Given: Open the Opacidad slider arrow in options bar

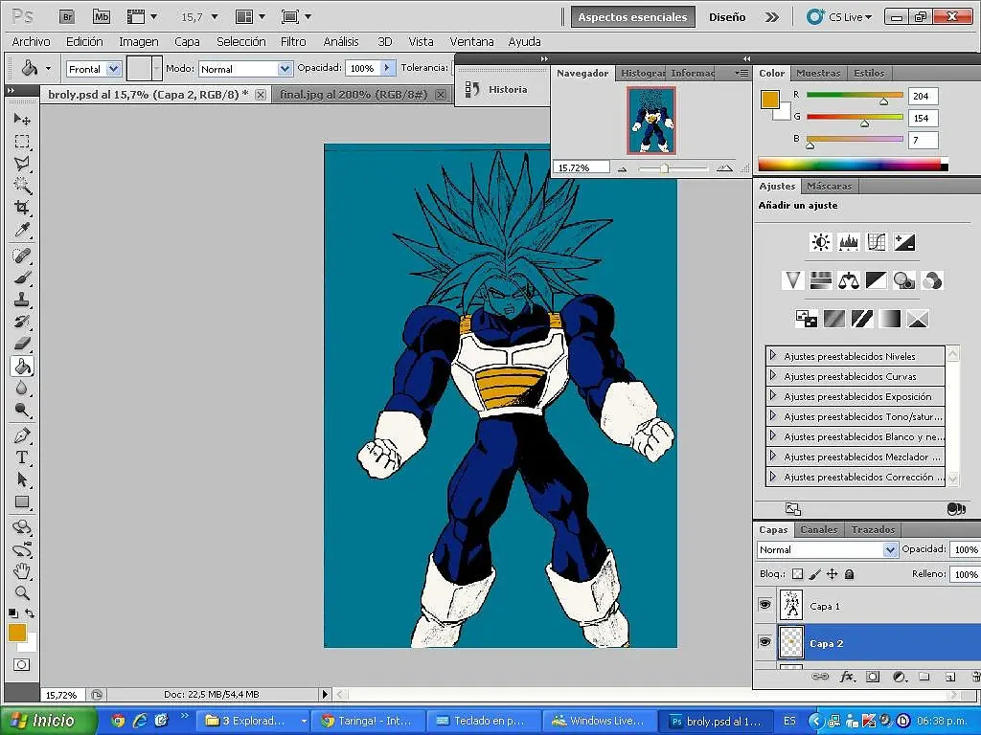Looking at the screenshot, I should [388, 68].
